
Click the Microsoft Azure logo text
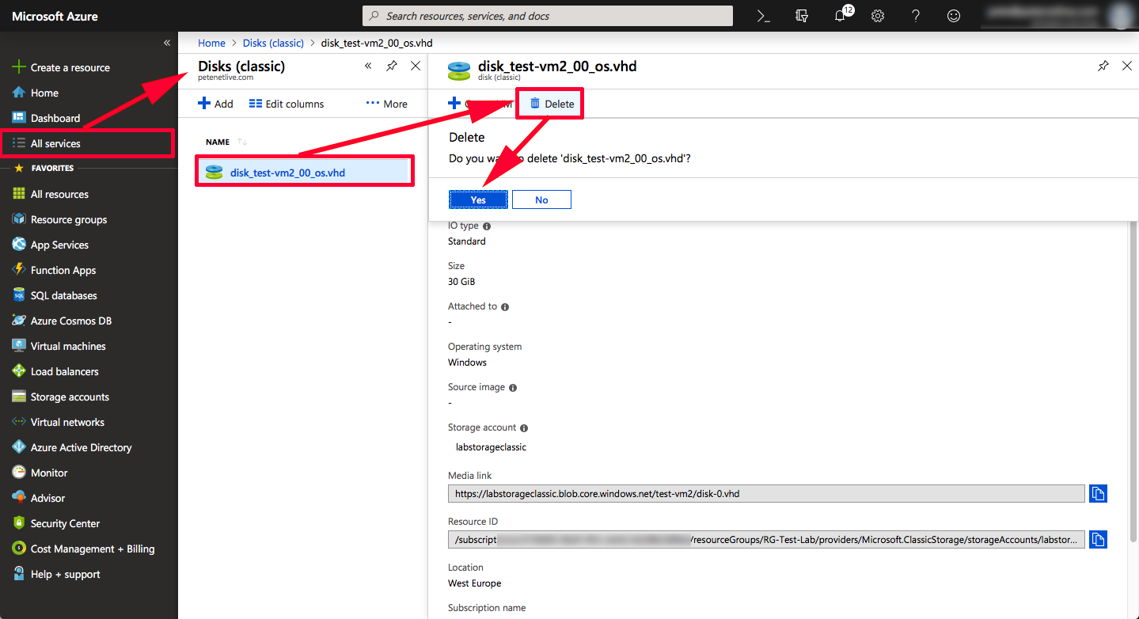click(55, 16)
